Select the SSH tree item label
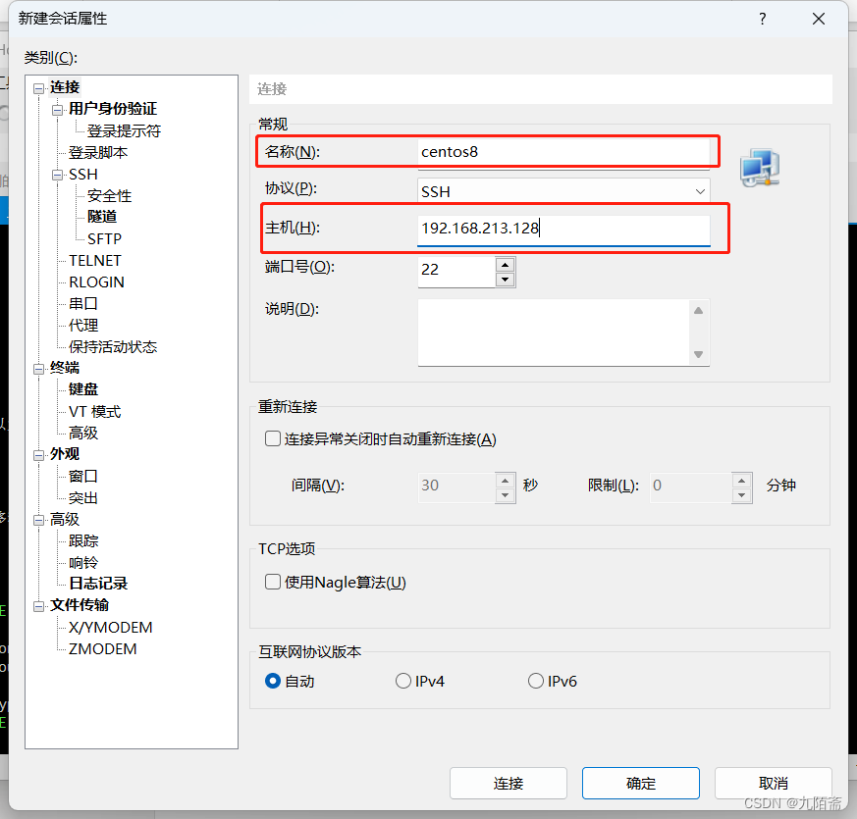857x819 pixels. (83, 175)
